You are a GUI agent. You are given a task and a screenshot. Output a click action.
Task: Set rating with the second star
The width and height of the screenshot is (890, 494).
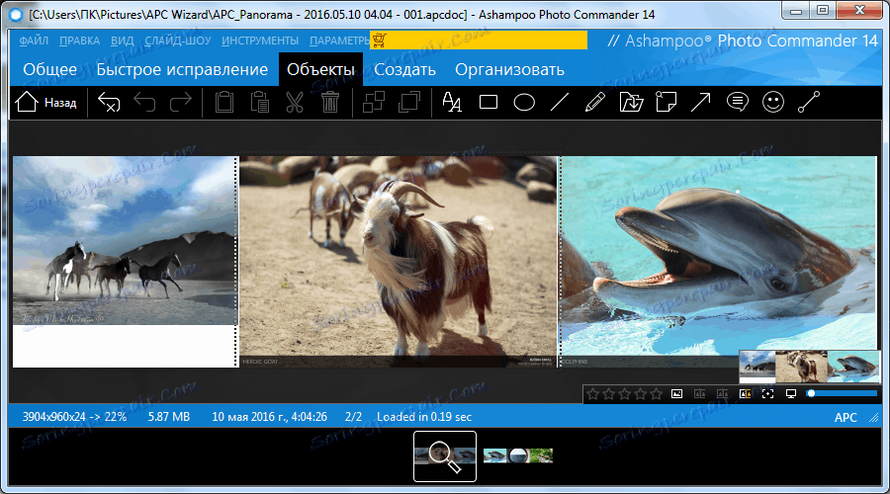pyautogui.click(x=609, y=393)
